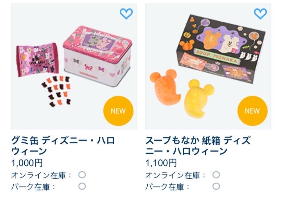Screen dimensions: 282x205
Task: Favorite the gummy tin with heart icon
Action: 126,14
